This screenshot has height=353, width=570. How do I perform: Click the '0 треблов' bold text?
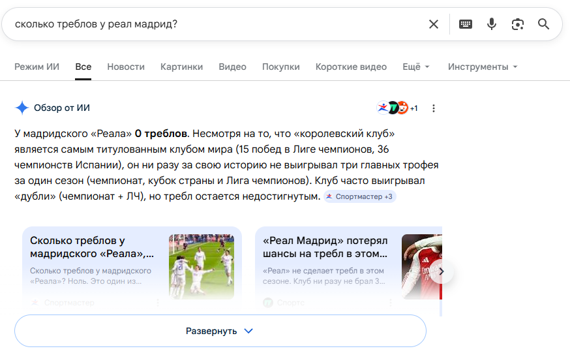(x=160, y=134)
